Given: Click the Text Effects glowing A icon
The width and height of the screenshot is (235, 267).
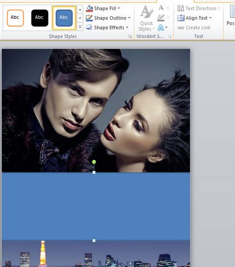Looking at the screenshot, I should pos(161,28).
